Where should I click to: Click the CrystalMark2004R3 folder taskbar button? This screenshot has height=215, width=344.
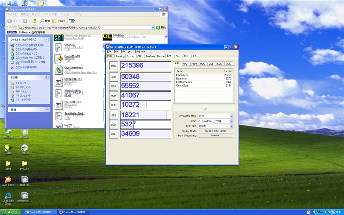(x=40, y=212)
